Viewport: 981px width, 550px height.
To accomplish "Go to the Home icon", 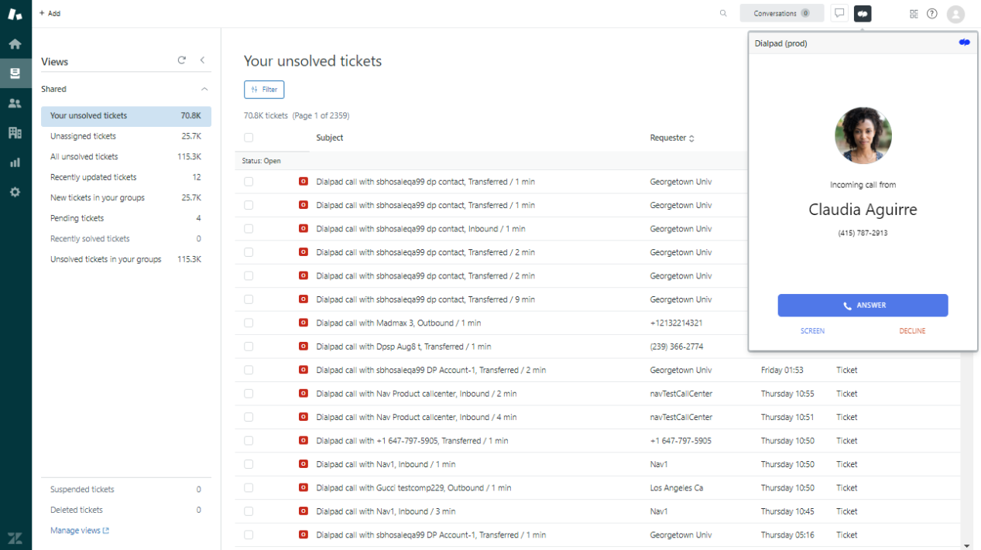I will pyautogui.click(x=15, y=44).
